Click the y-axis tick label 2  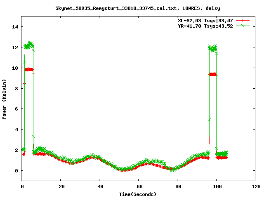point(16,150)
